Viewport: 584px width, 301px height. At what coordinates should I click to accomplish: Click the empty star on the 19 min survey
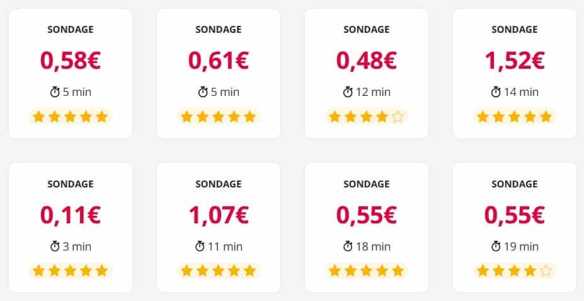click(545, 271)
